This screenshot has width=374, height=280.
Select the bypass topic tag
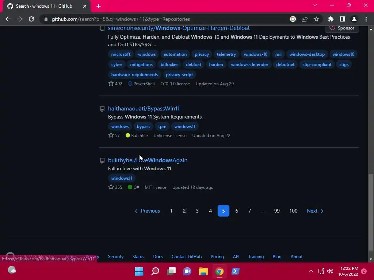pos(143,127)
